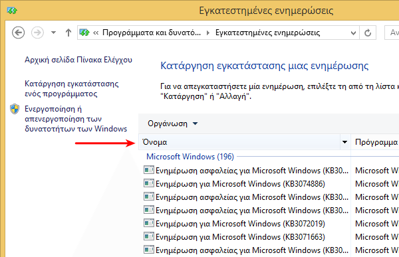Open the address bar history dropdown
The height and width of the screenshot is (257, 399).
[353, 33]
